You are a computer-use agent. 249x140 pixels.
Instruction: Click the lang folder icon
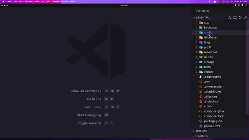201,42
